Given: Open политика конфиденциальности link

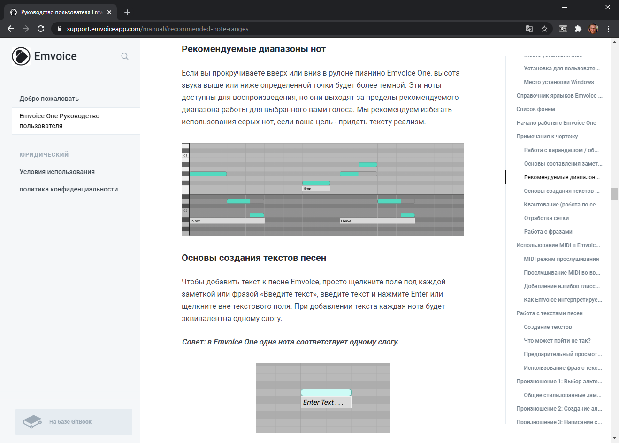Looking at the screenshot, I should pyautogui.click(x=69, y=189).
